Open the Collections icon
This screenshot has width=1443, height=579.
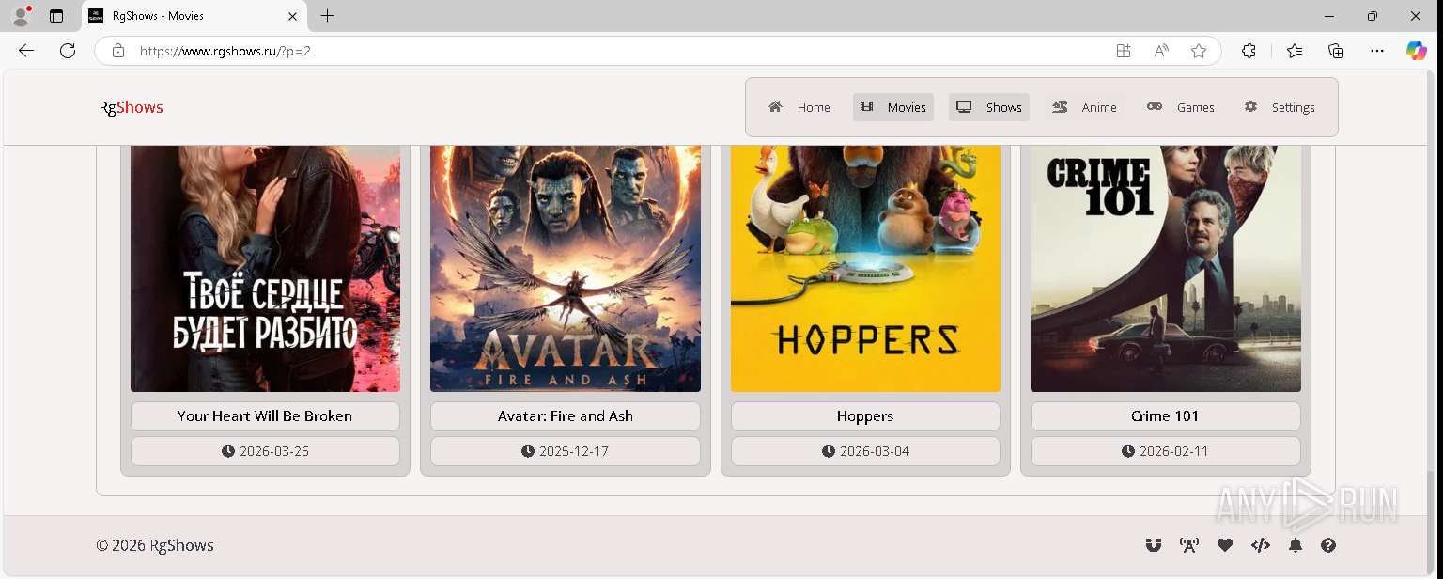click(x=1336, y=51)
